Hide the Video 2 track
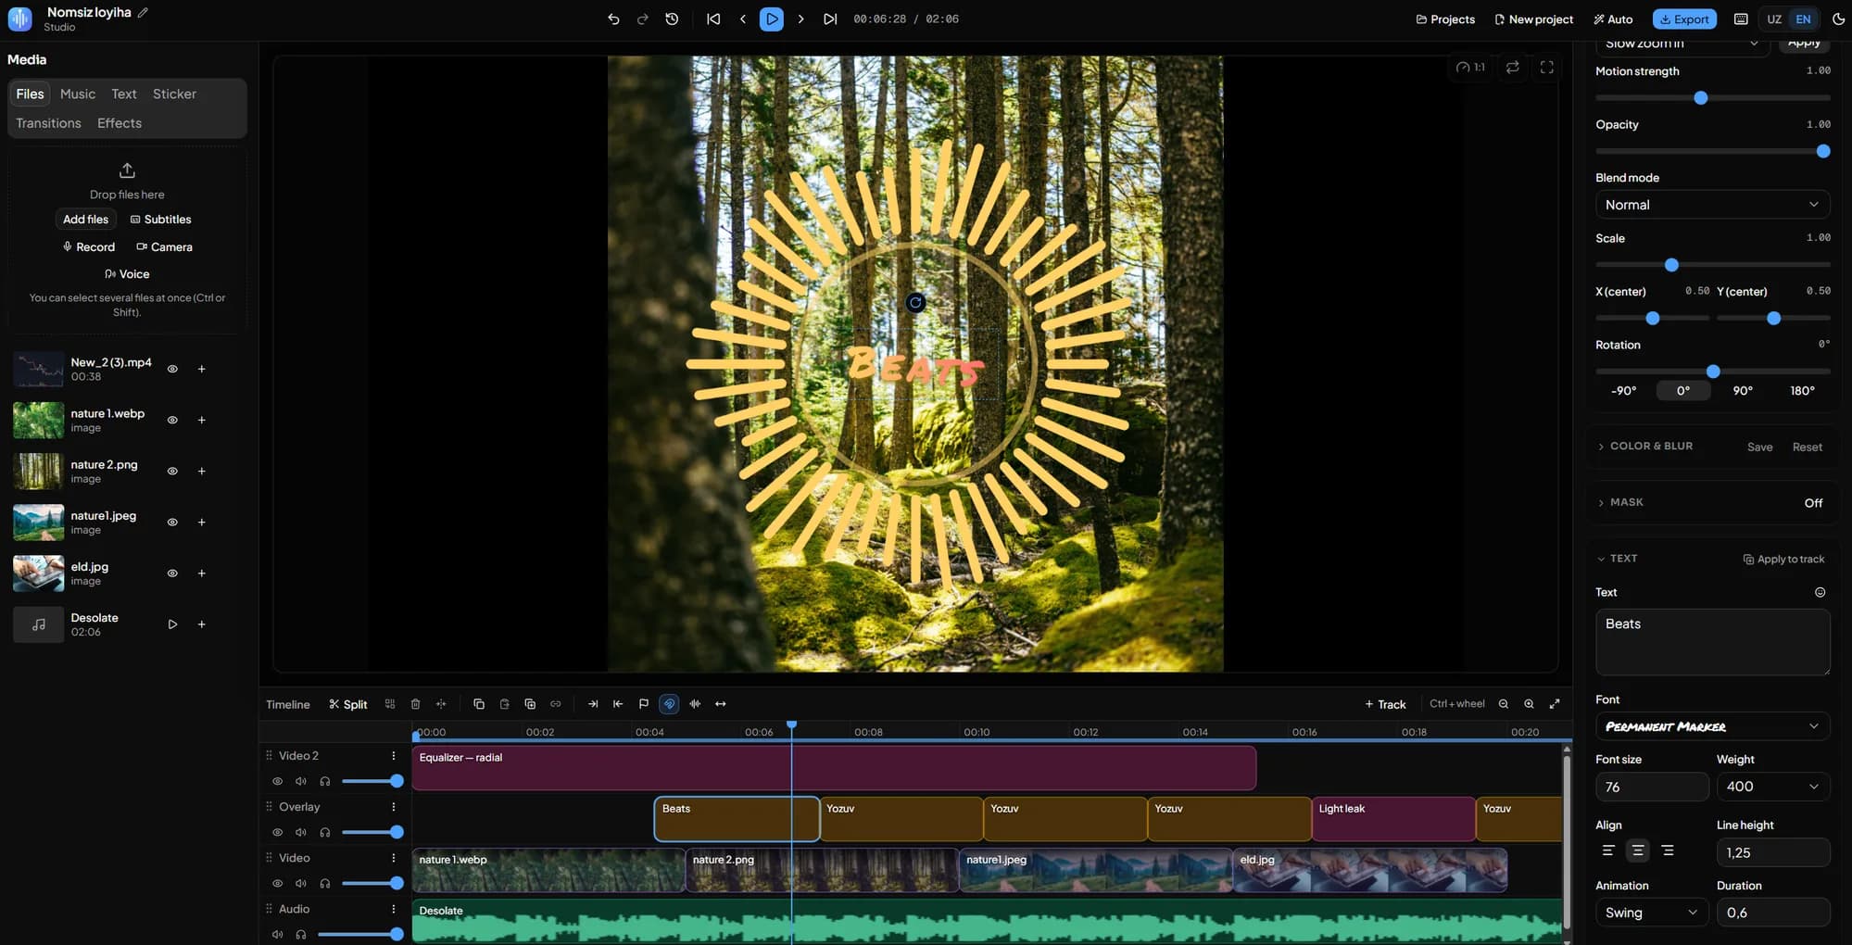 click(x=277, y=781)
